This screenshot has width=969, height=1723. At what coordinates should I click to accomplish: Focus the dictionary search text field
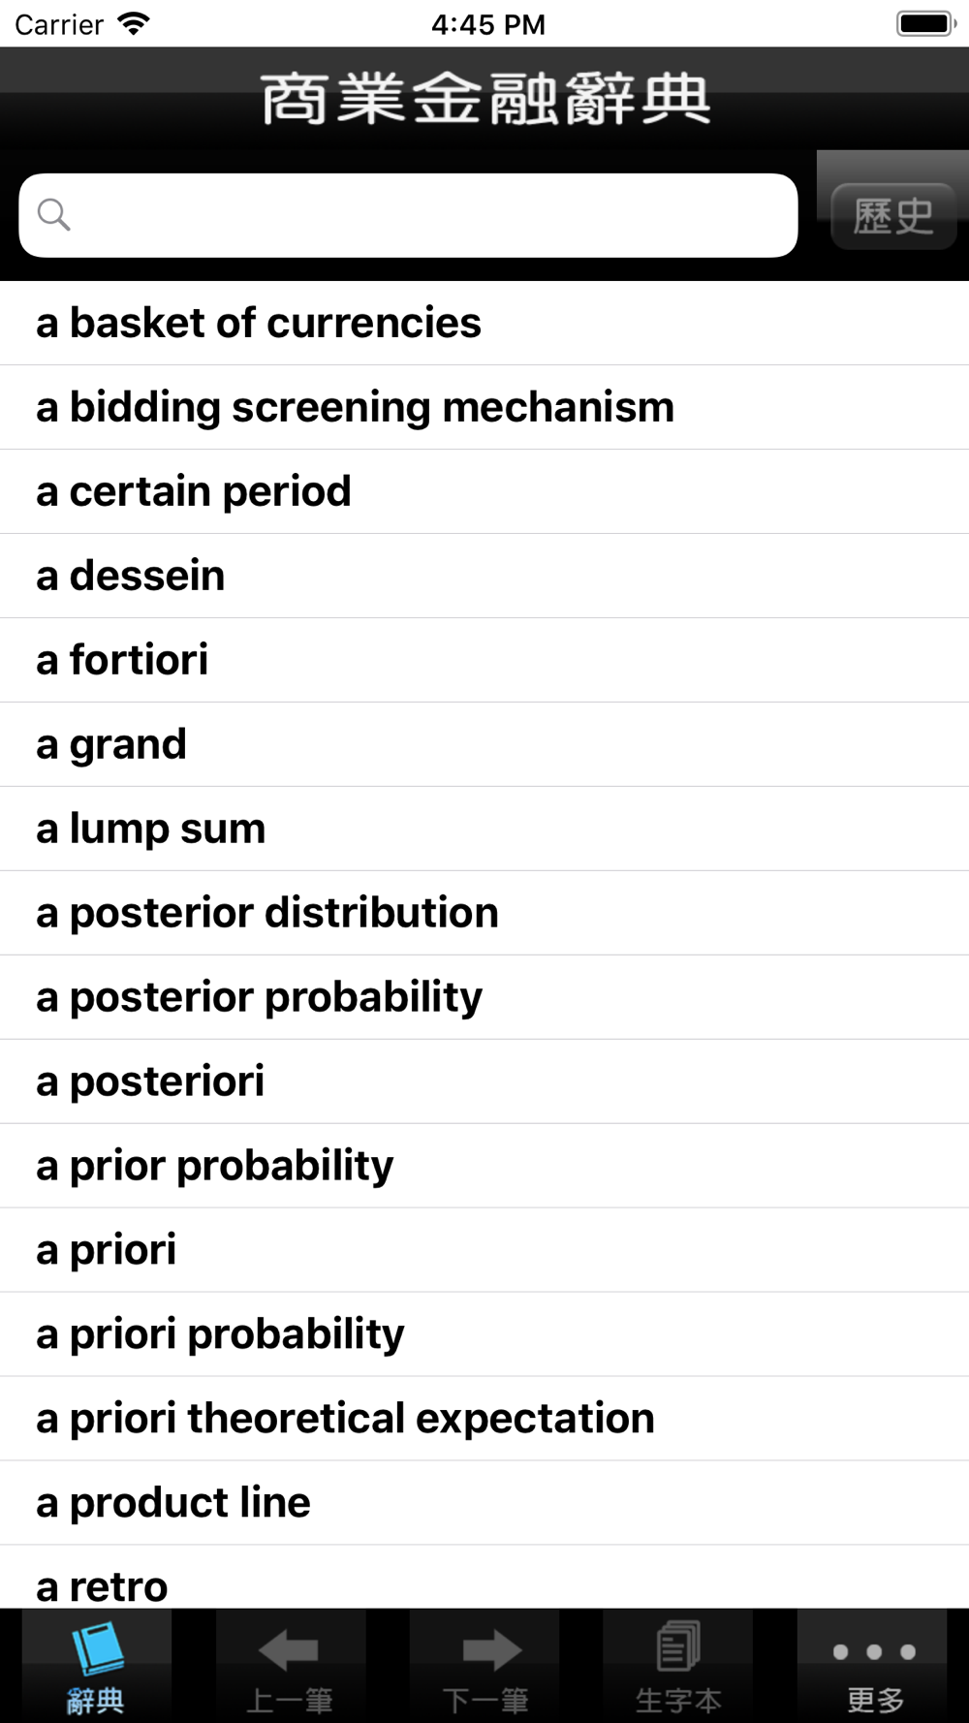tap(408, 215)
